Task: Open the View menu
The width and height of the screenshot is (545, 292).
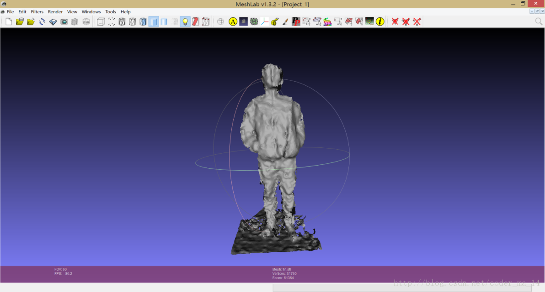Action: pos(72,11)
